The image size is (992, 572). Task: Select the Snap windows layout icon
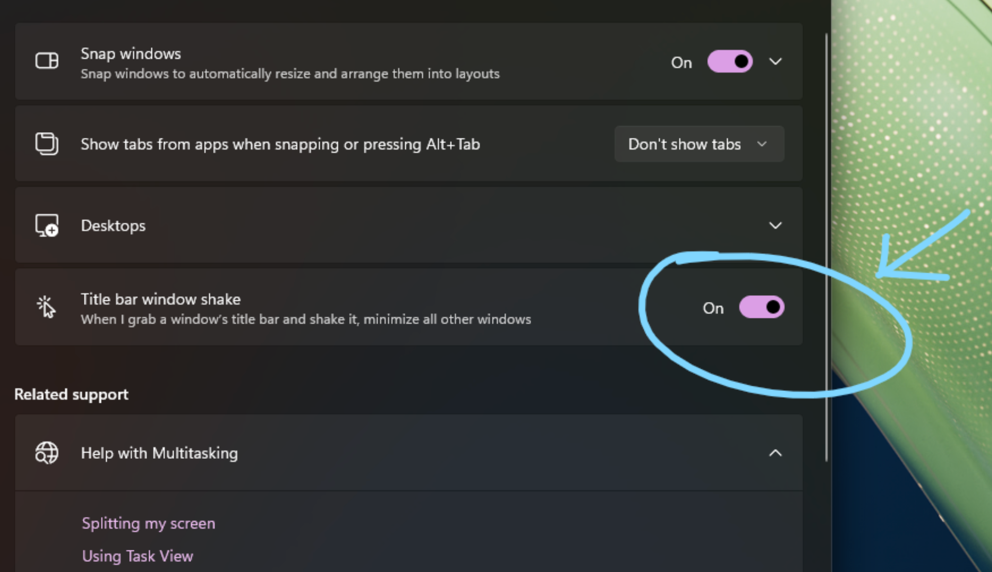click(47, 61)
